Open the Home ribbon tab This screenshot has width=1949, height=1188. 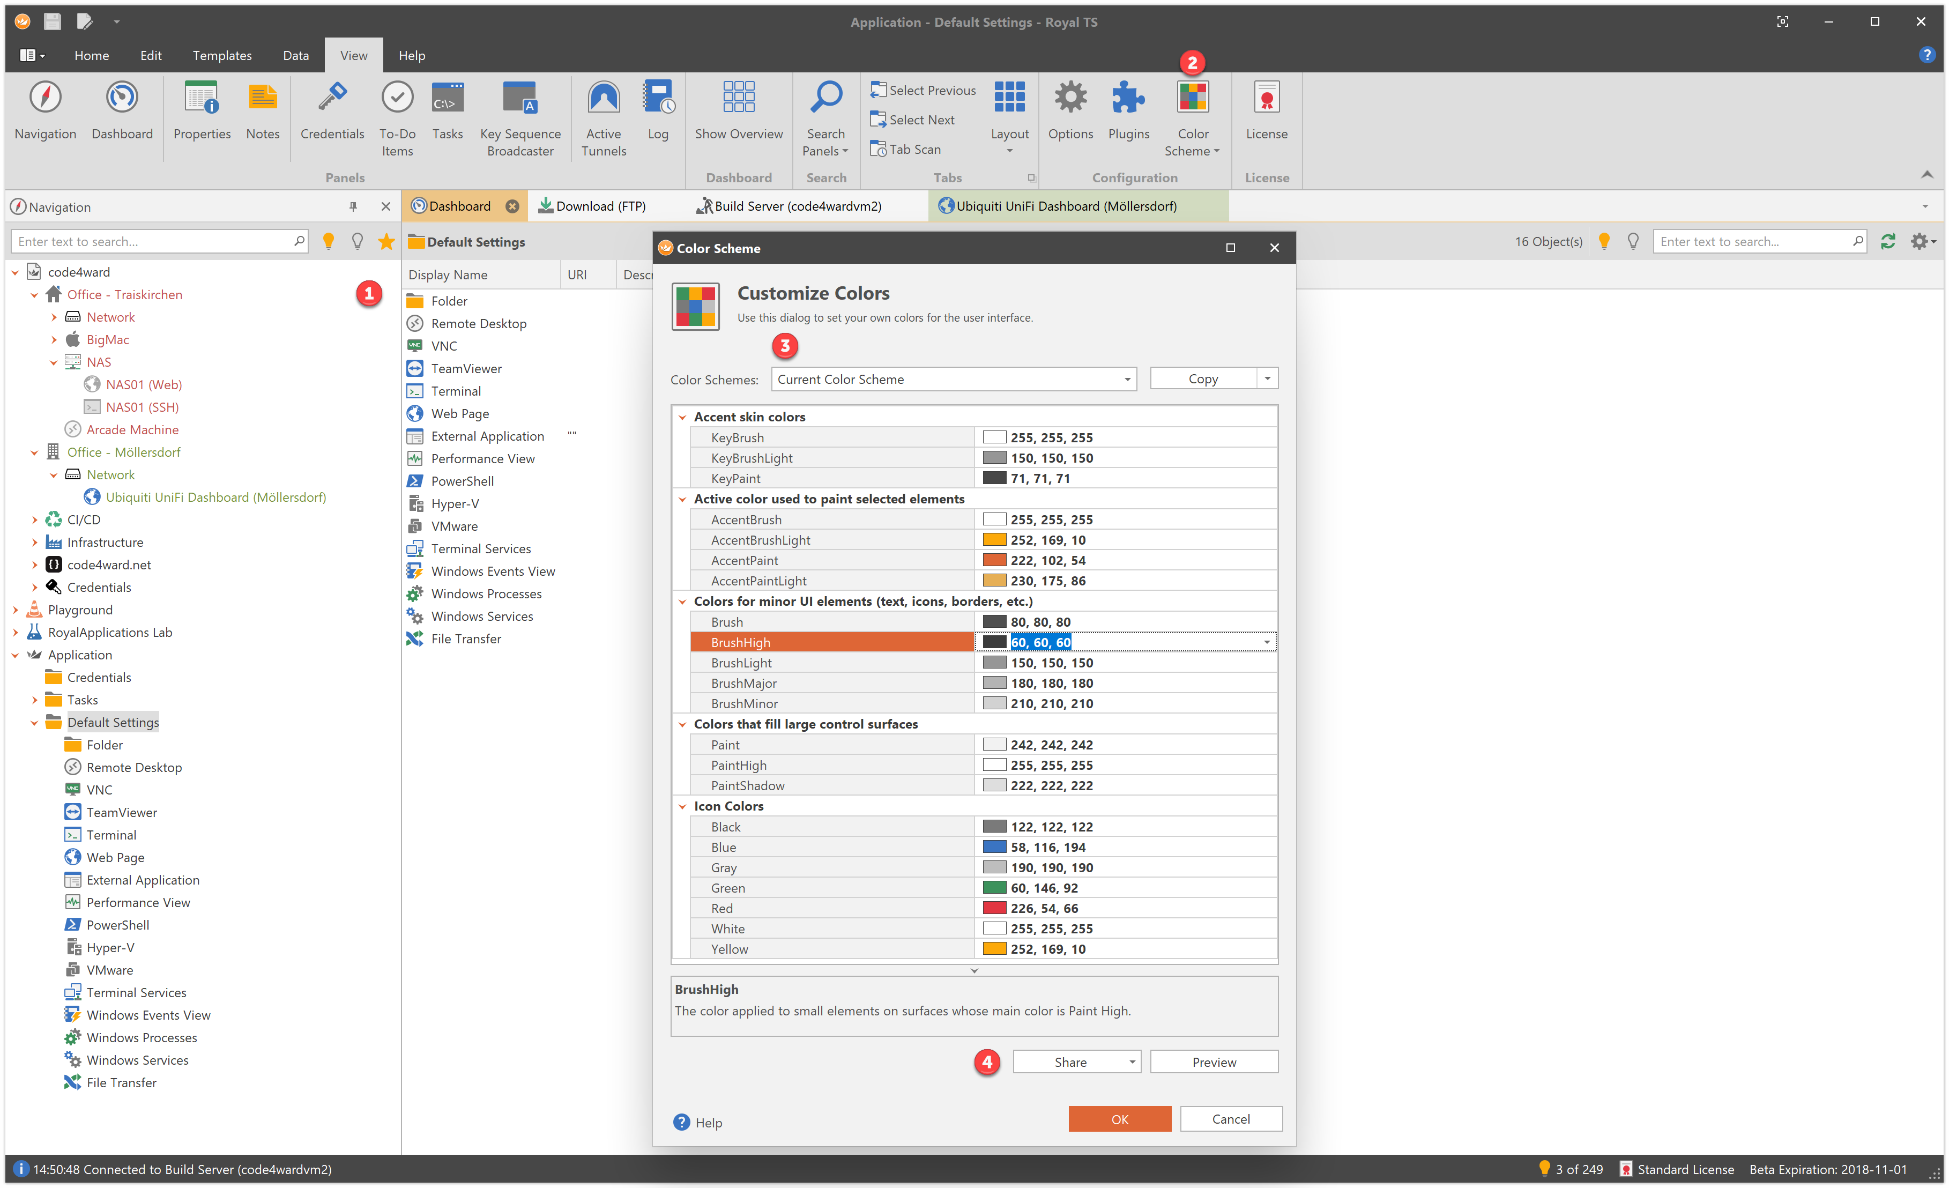(92, 55)
